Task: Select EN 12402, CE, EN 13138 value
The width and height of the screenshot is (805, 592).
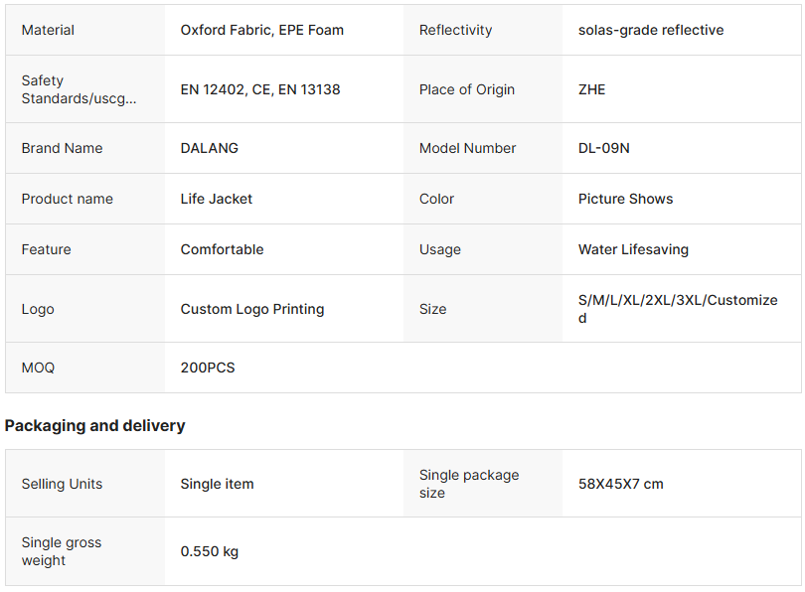Action: 259,89
